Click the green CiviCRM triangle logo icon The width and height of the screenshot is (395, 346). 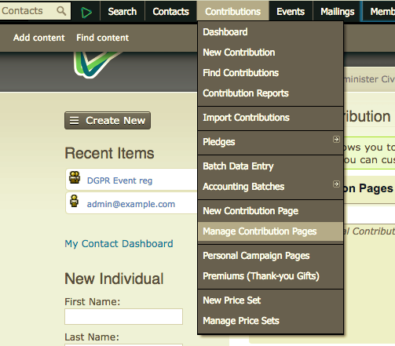point(86,13)
